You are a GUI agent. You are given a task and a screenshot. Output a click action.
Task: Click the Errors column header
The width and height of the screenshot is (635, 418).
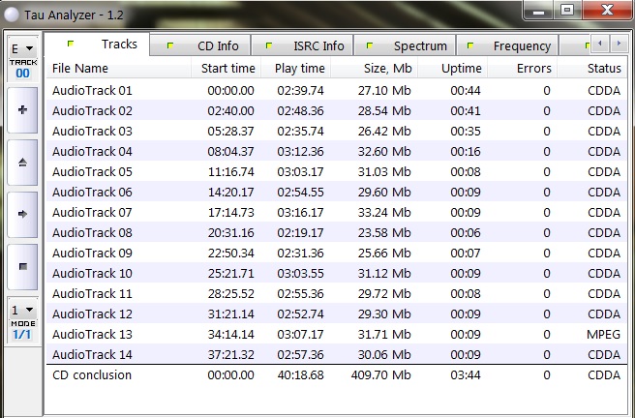pyautogui.click(x=533, y=69)
